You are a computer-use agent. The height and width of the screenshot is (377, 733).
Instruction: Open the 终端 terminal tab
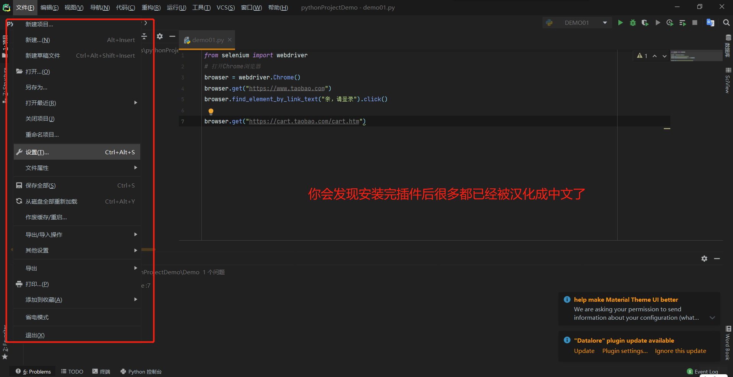click(x=101, y=371)
